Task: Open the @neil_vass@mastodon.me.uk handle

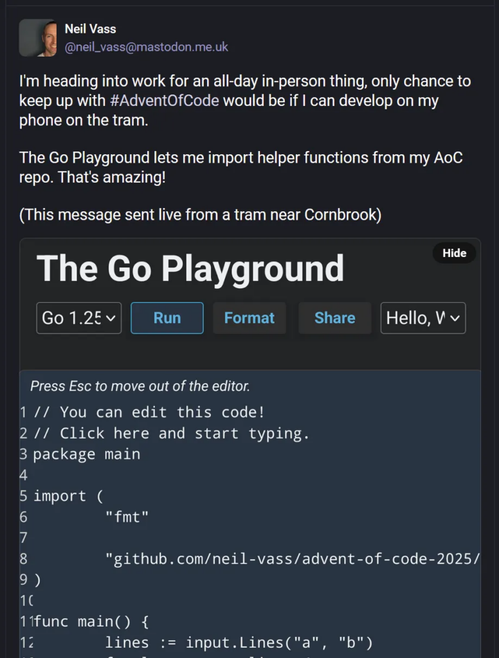Action: pyautogui.click(x=146, y=47)
